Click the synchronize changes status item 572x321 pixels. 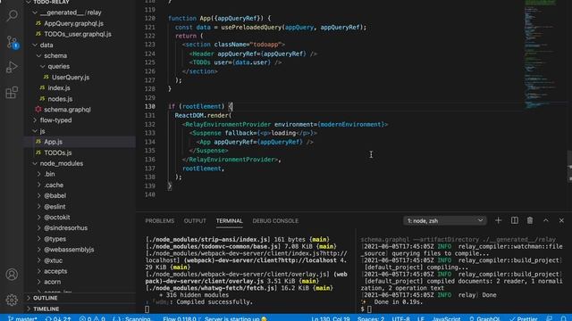click(x=57, y=318)
